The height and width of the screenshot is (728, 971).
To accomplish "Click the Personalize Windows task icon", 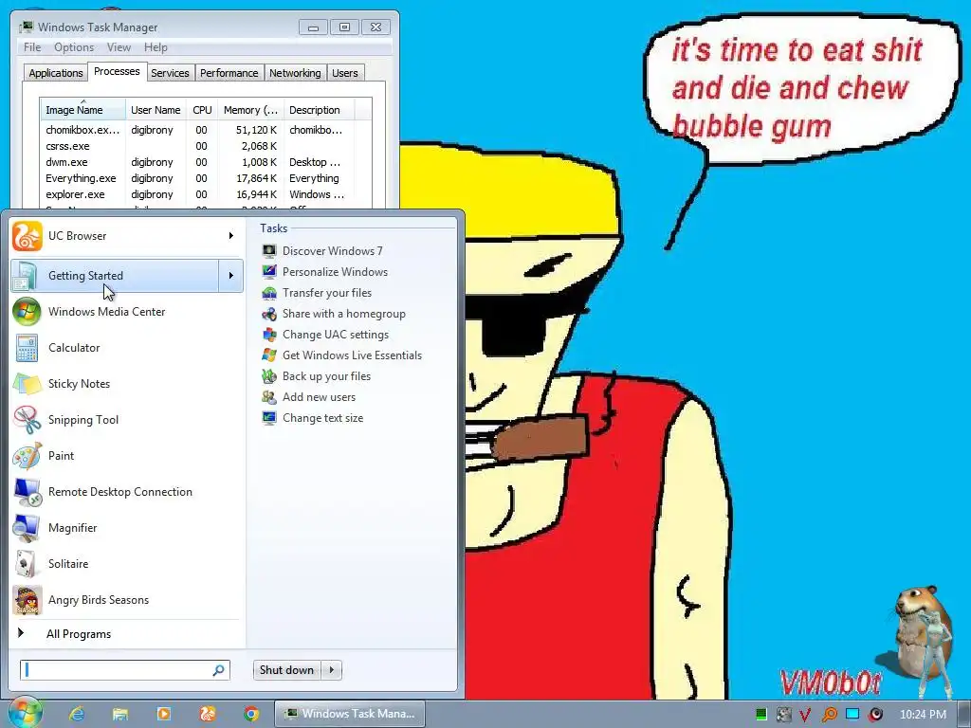I will coord(268,272).
